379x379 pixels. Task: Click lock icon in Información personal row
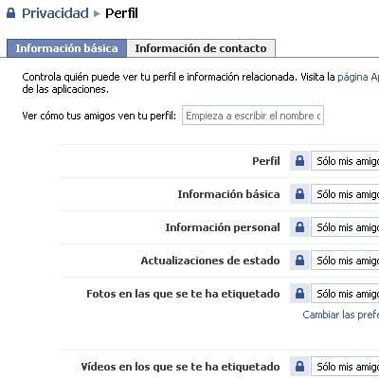pyautogui.click(x=299, y=227)
